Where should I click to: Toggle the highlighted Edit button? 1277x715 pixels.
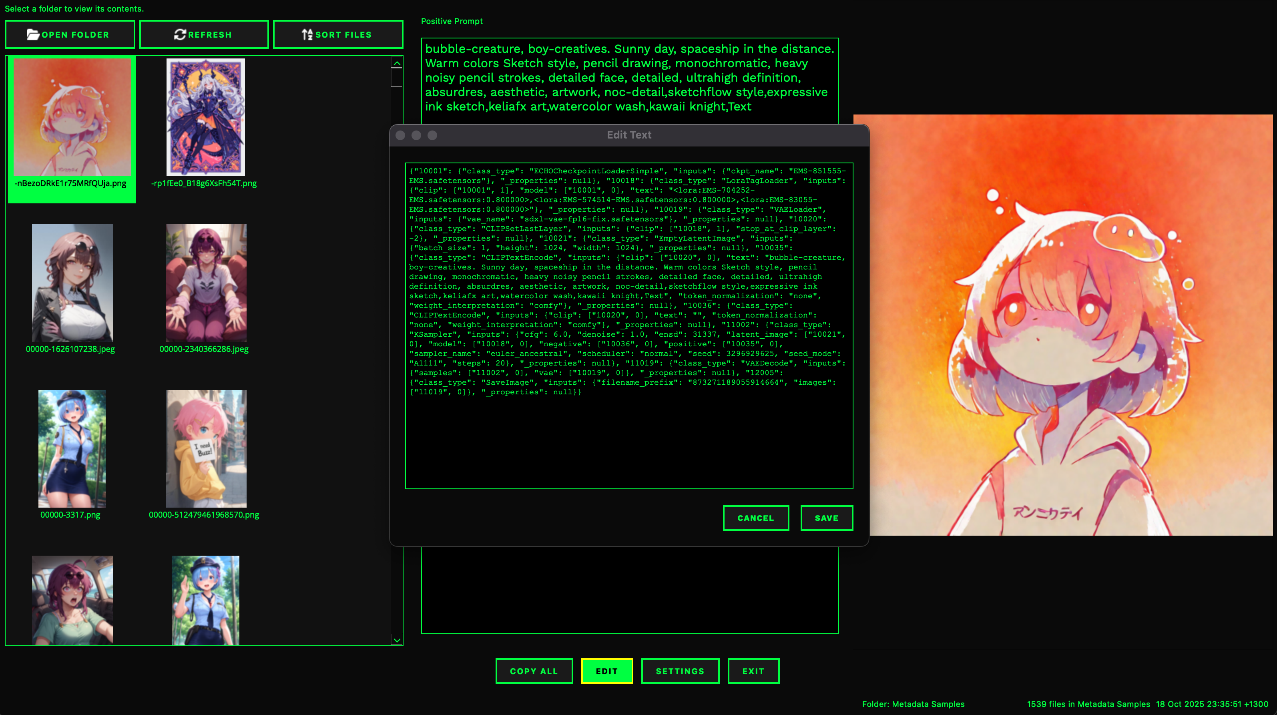click(607, 671)
